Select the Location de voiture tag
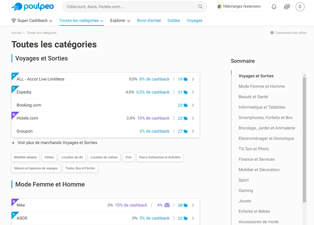The image size is (314, 225). 104,157
